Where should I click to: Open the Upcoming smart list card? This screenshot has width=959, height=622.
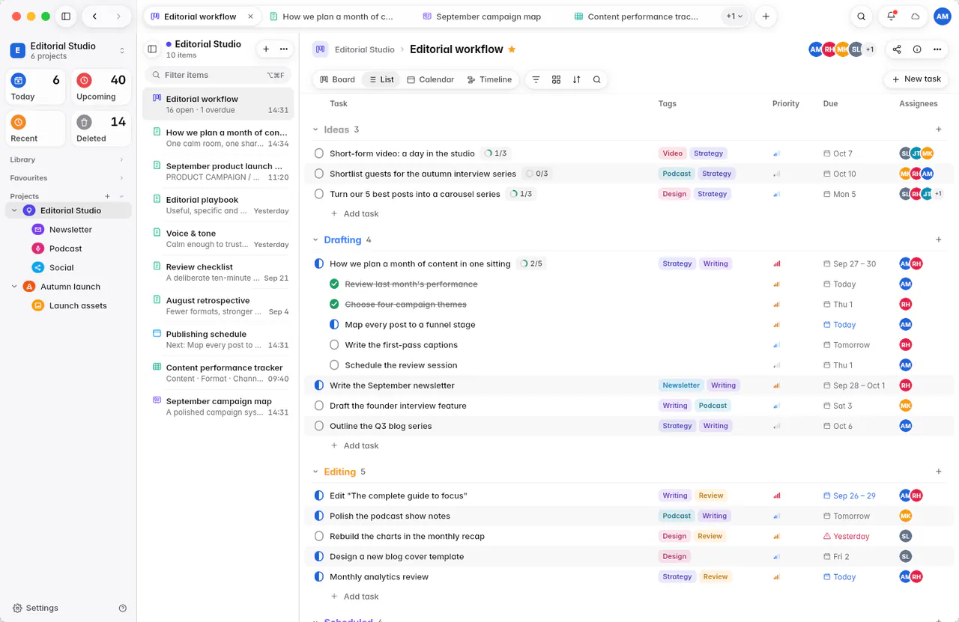101,87
